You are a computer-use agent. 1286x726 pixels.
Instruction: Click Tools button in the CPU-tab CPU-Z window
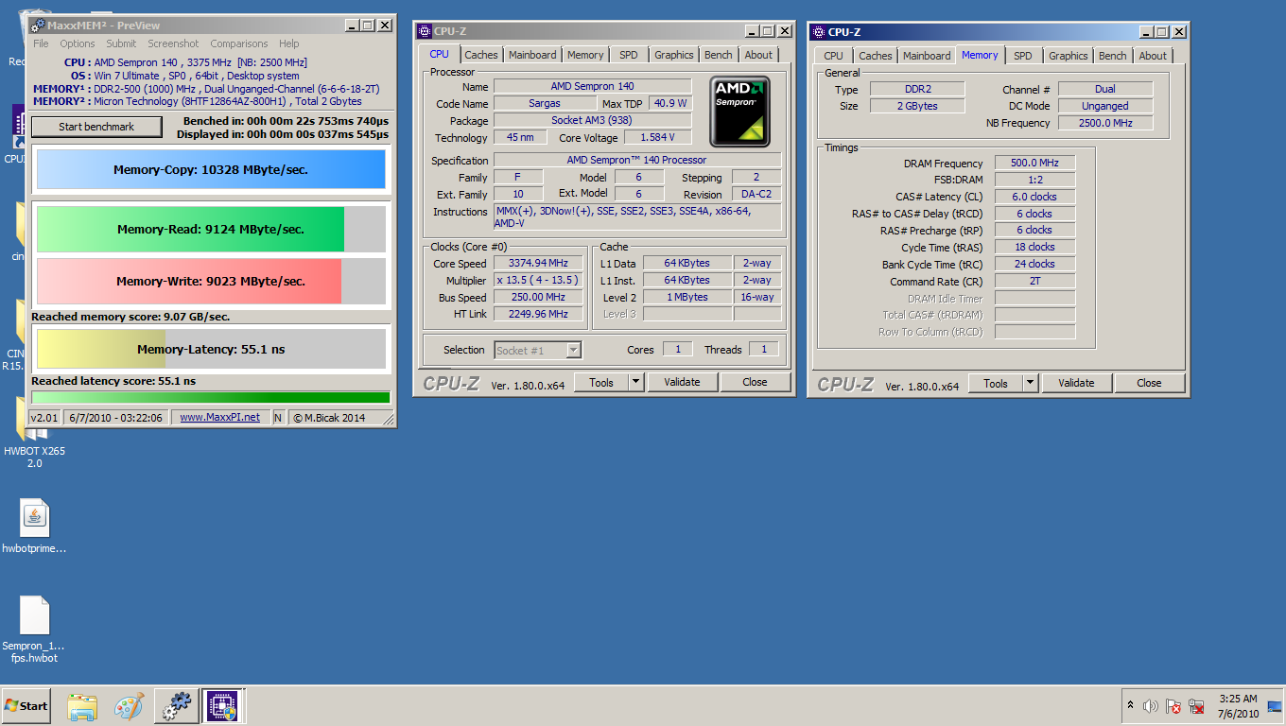tap(600, 383)
